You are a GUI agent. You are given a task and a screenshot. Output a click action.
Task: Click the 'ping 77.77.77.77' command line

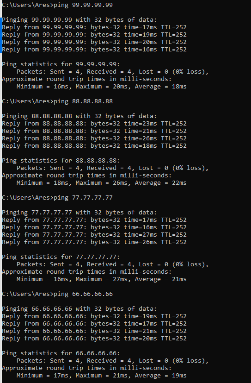point(57,197)
